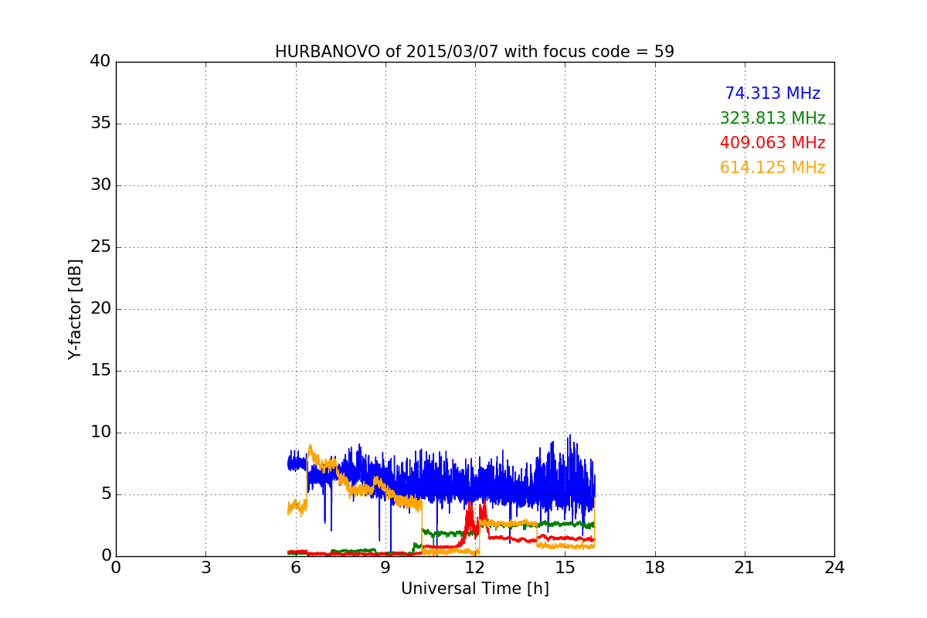Click x-axis tick label 3
The image size is (927, 618).
205,568
